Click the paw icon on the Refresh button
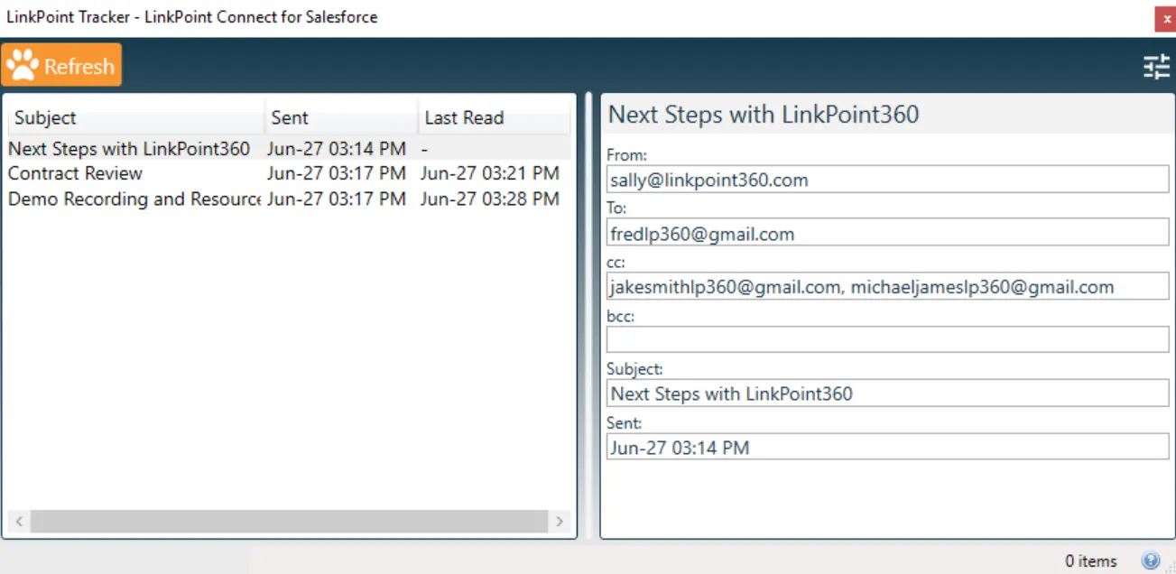Image resolution: width=1176 pixels, height=574 pixels. click(x=23, y=63)
